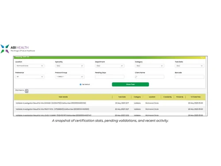This screenshot has width=221, height=166.
Task: Collapse the green panel header chevron
Action: point(202,57)
